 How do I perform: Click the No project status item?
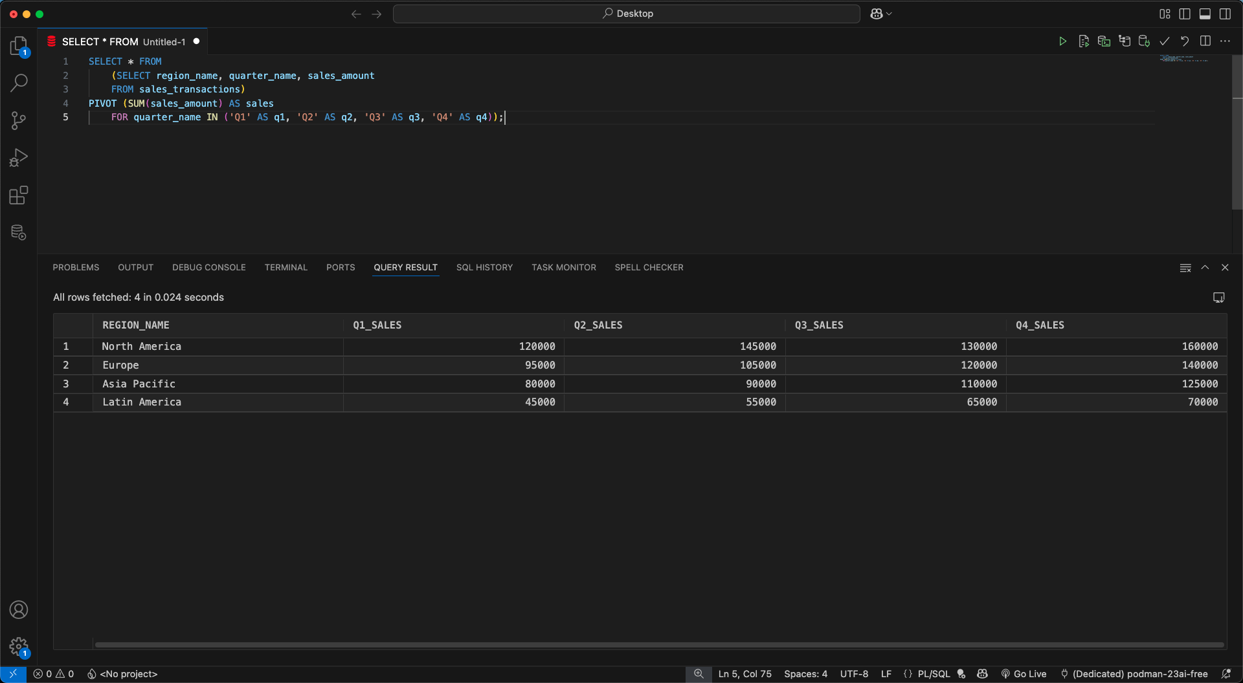click(122, 674)
